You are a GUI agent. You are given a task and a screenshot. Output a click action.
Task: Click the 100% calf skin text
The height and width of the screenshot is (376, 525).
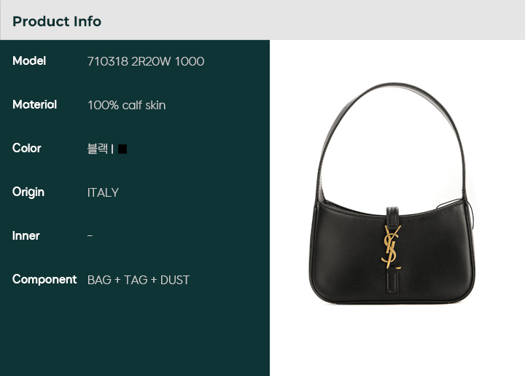(x=127, y=105)
